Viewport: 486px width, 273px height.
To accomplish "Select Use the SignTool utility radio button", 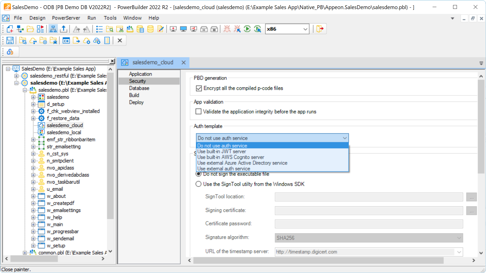I will [x=198, y=184].
